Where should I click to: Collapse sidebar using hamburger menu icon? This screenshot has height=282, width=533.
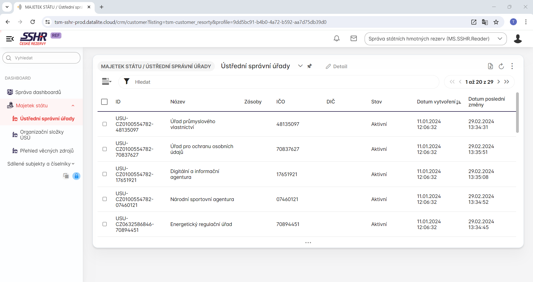[x=10, y=39]
